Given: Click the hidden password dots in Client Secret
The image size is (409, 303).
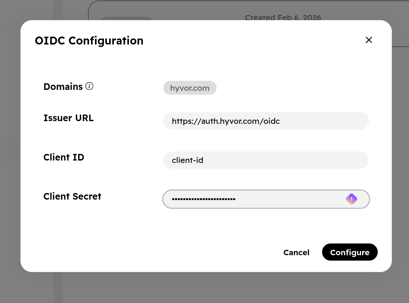Looking at the screenshot, I should (204, 199).
